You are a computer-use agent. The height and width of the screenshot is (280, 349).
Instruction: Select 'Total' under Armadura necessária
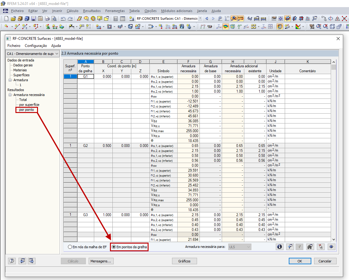[x=23, y=100]
